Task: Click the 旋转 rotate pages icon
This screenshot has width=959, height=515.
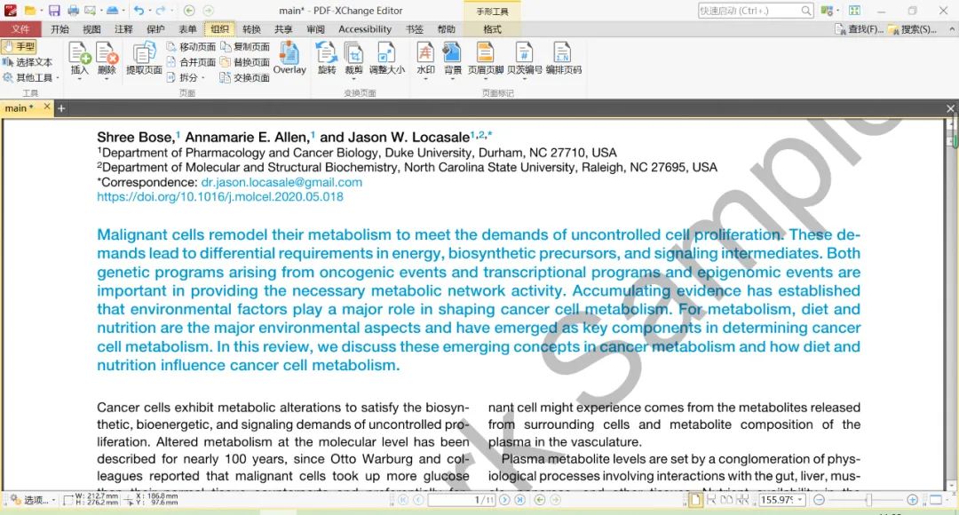Action: click(327, 58)
